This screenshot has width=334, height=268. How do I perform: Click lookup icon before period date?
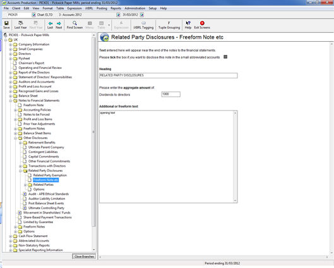(x=118, y=15)
